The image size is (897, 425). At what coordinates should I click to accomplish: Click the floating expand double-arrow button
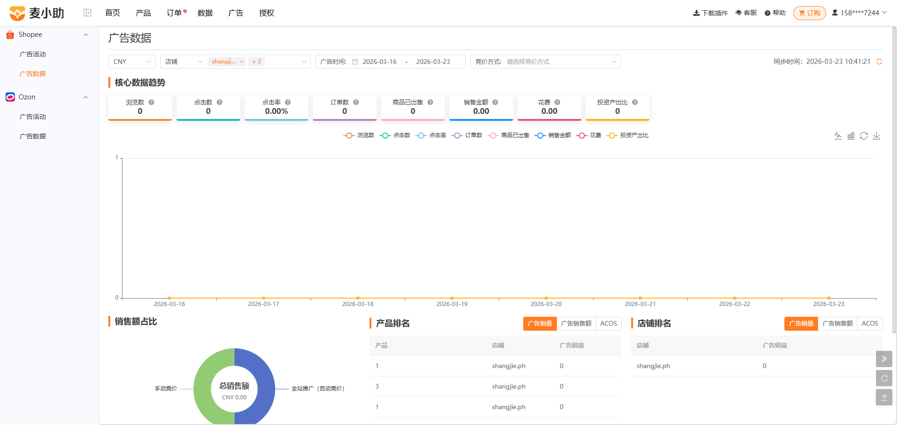point(884,359)
